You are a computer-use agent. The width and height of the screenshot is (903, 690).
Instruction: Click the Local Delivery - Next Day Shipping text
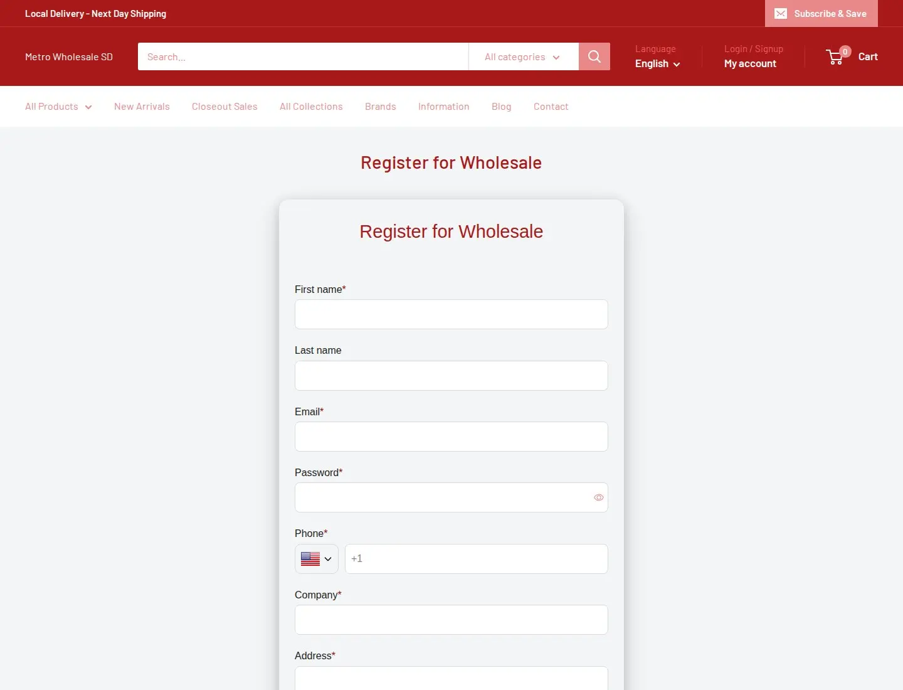[95, 14]
